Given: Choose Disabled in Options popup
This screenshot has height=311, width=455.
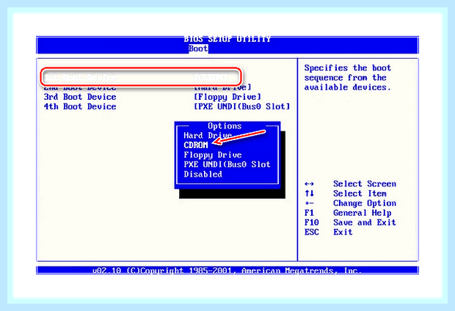Looking at the screenshot, I should 203,174.
